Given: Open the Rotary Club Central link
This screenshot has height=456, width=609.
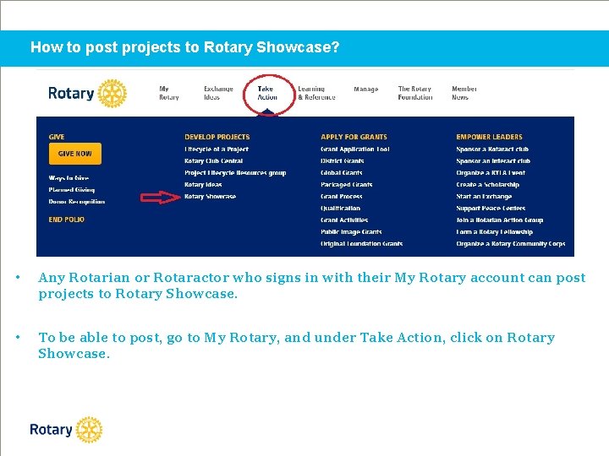Looking at the screenshot, I should point(214,161).
